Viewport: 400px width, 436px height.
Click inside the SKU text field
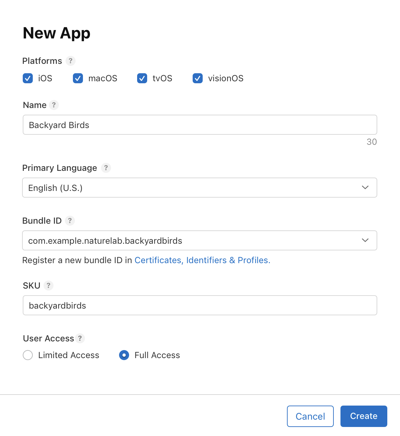200,305
